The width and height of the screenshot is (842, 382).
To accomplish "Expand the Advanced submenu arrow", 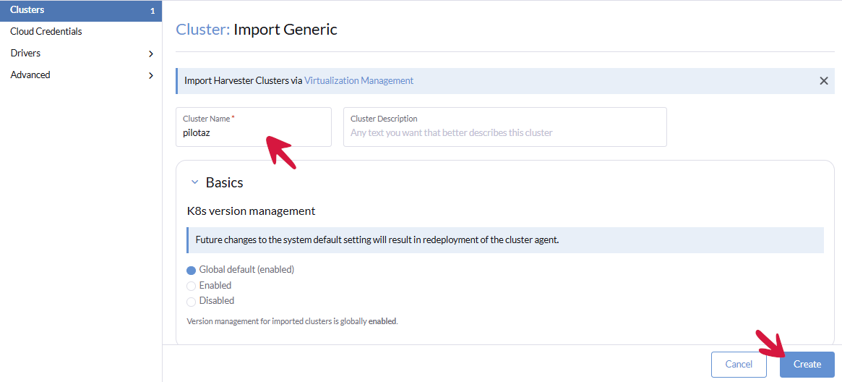I will [x=151, y=75].
